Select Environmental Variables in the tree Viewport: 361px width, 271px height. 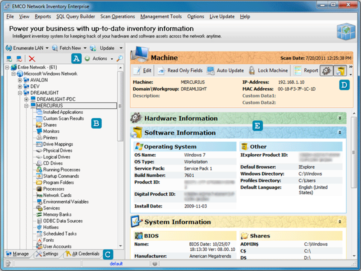pyautogui.click(x=66, y=201)
